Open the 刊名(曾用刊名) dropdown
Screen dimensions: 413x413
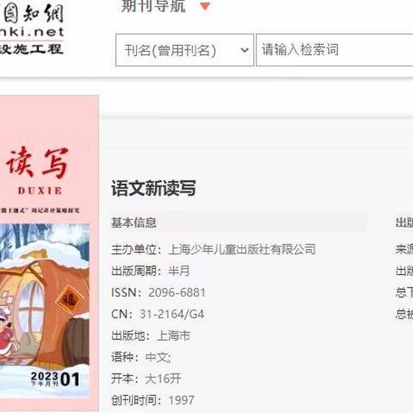184,50
